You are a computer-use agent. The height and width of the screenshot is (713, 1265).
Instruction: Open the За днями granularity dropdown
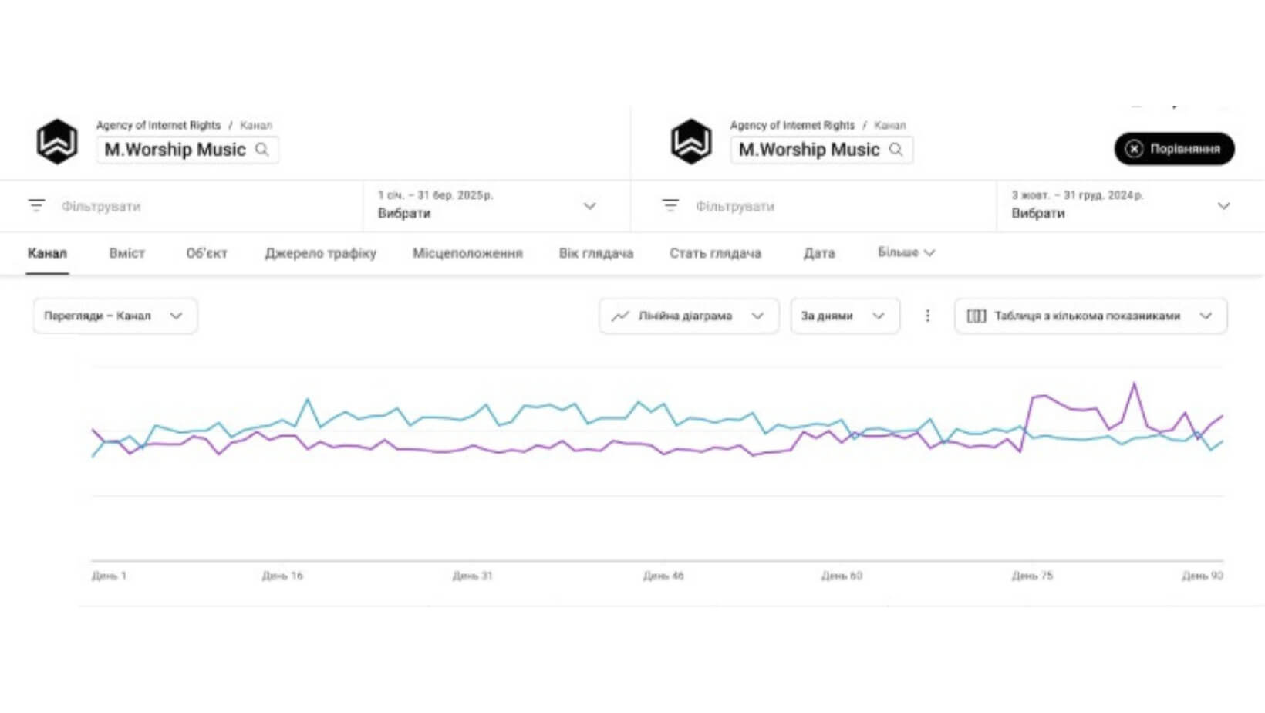click(844, 316)
